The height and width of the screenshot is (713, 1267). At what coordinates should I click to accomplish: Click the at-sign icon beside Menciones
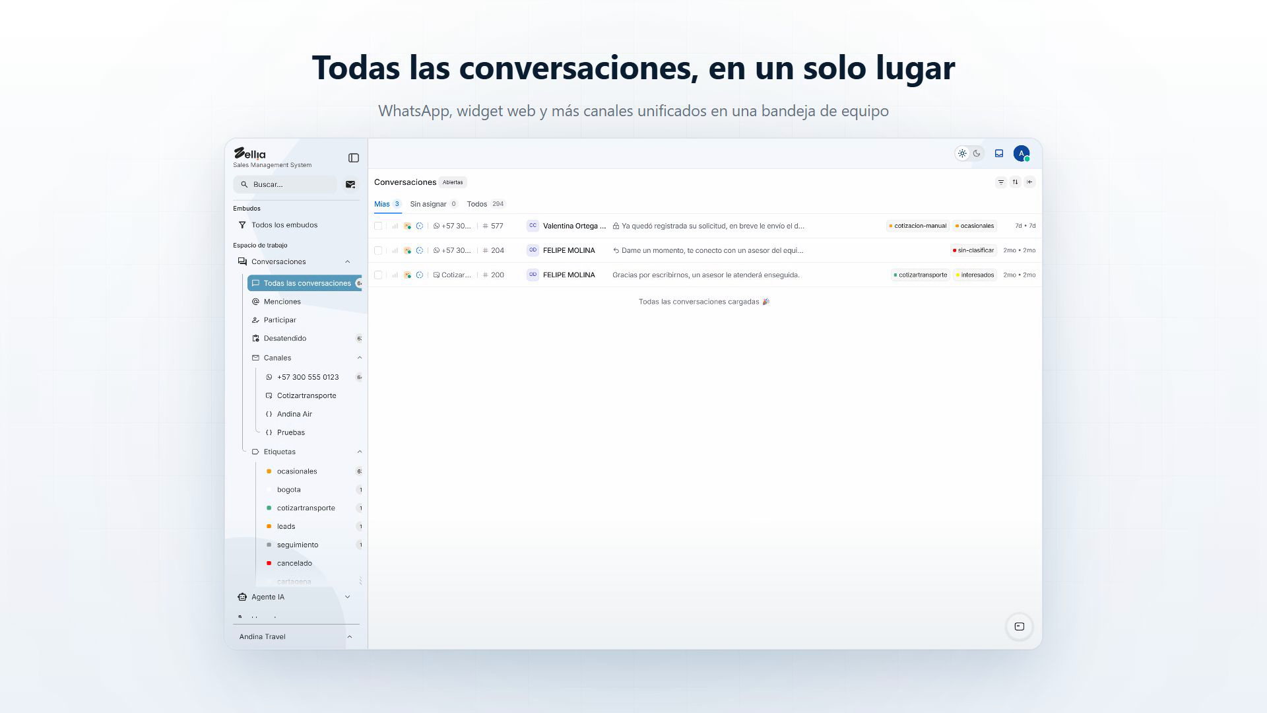click(255, 302)
